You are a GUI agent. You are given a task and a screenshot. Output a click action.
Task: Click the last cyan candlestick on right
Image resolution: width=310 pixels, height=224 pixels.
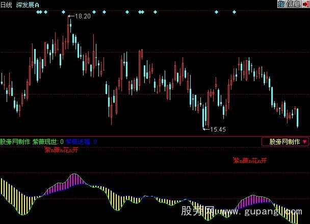click(298, 117)
